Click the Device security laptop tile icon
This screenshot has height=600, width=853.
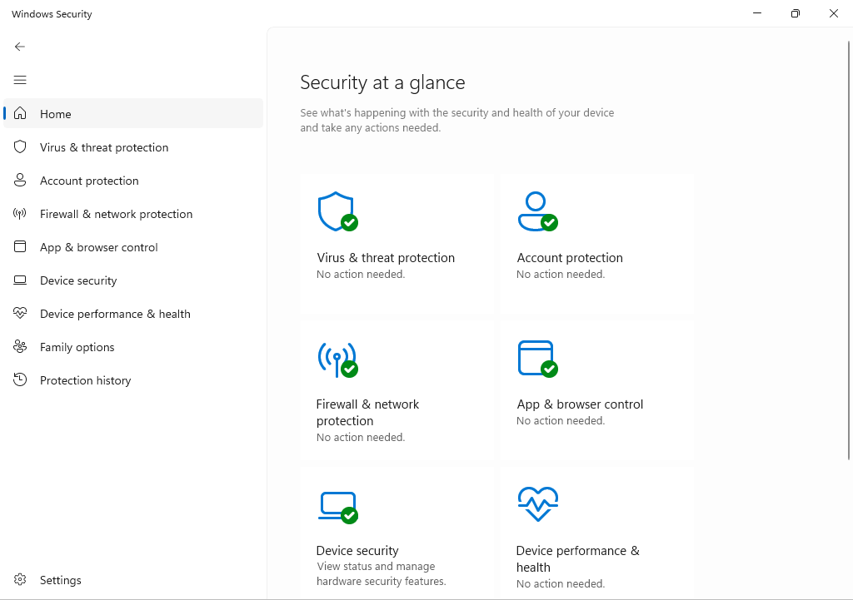(337, 506)
